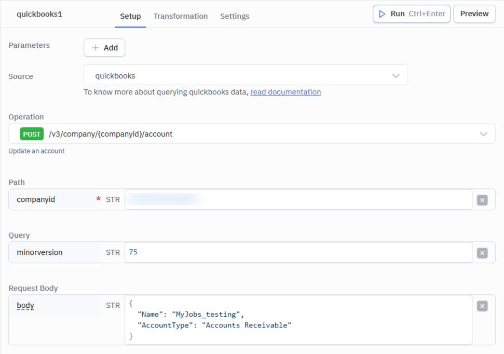Image resolution: width=504 pixels, height=354 pixels.
Task: Preview the query results
Action: point(474,14)
